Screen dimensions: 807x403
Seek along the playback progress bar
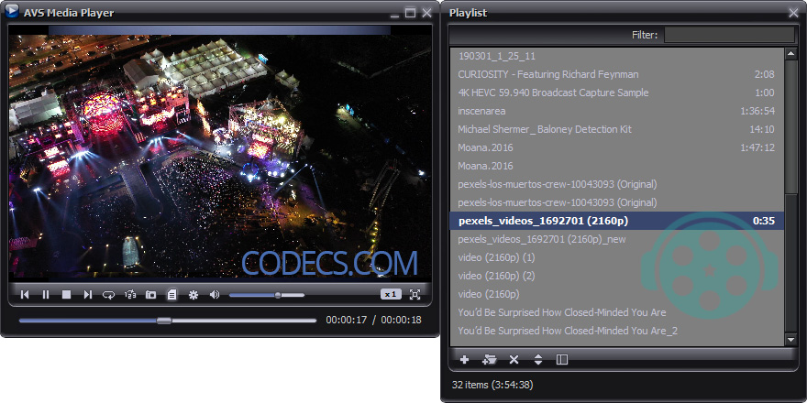tap(168, 321)
